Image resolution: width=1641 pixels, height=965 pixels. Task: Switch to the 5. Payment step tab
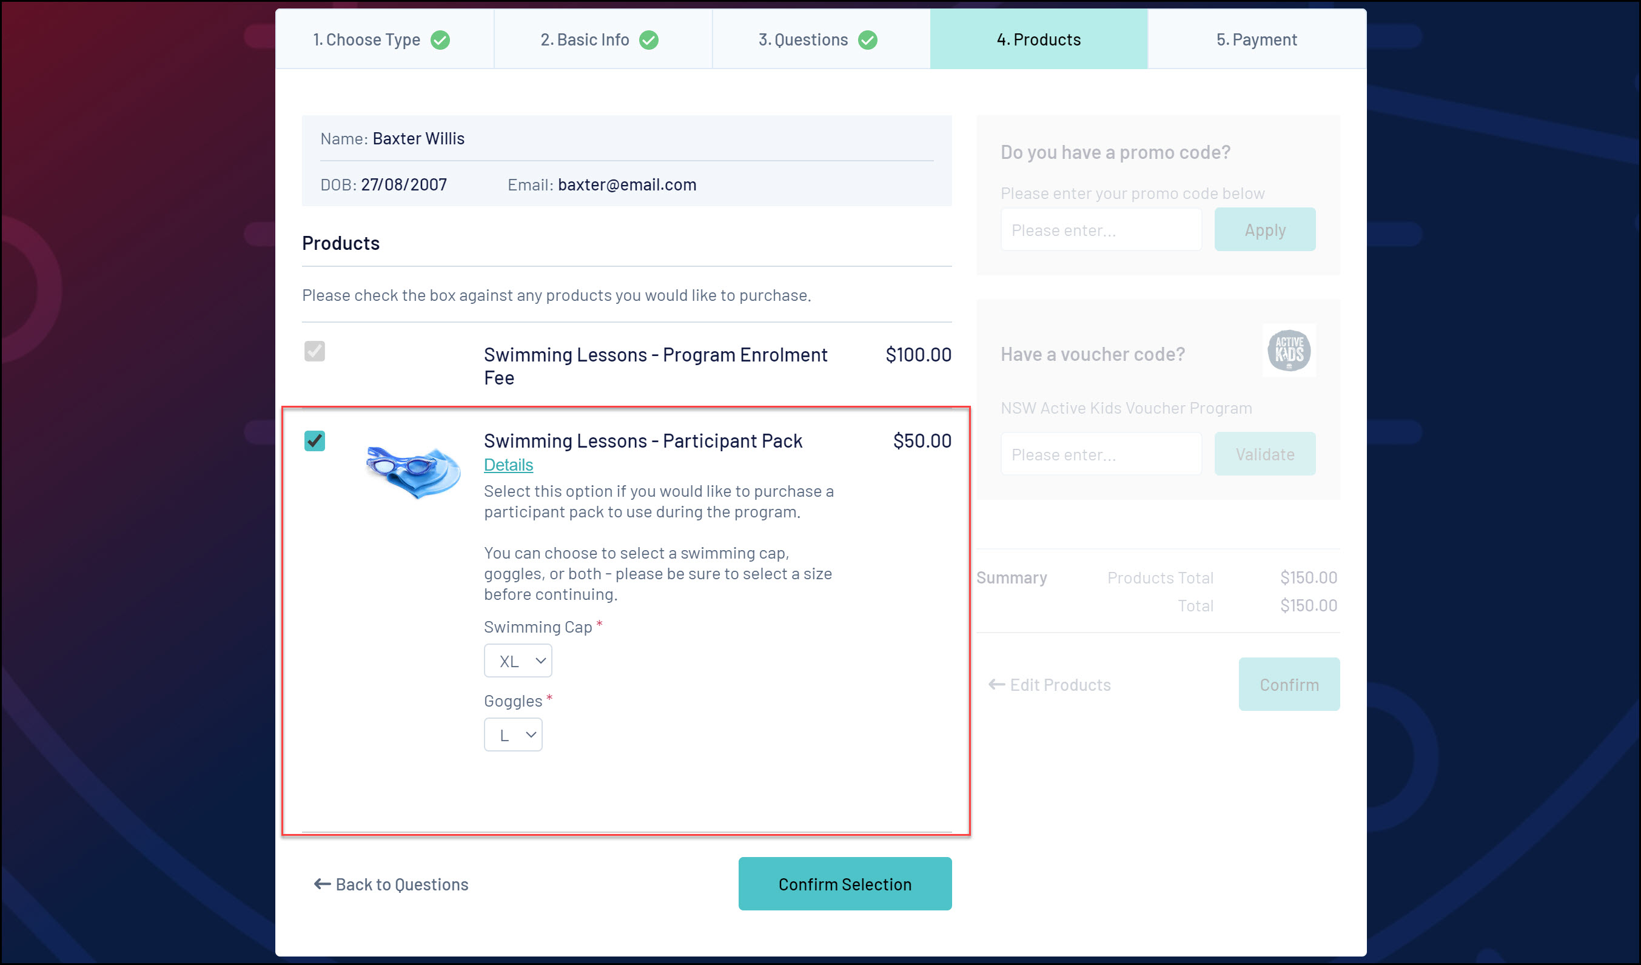[1256, 39]
